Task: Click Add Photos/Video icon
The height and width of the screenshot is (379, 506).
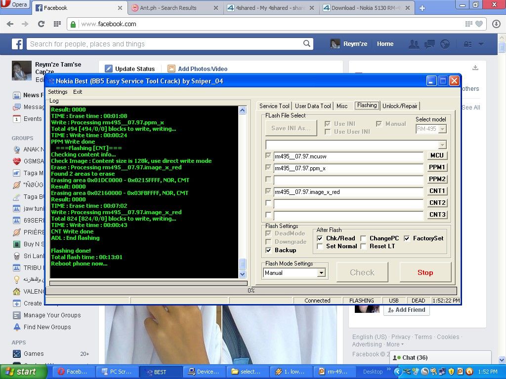Action: 171,69
